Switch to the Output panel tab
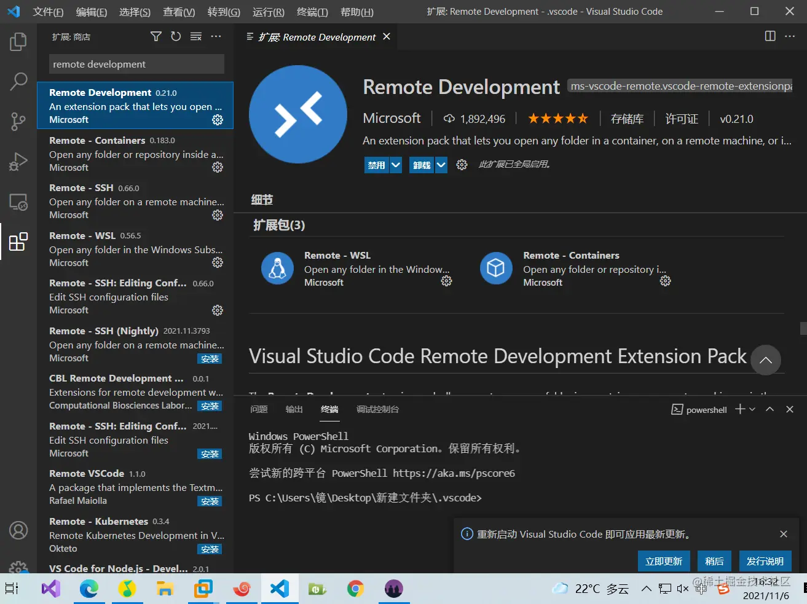This screenshot has width=807, height=604. click(294, 409)
